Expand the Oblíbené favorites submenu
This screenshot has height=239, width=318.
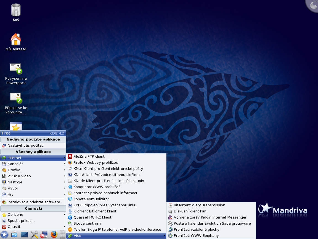[33, 215]
